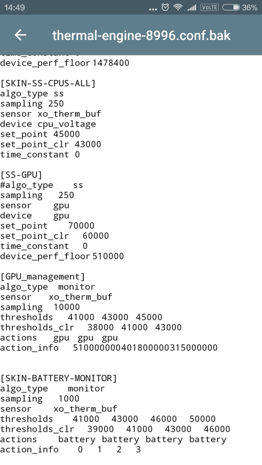Tap the three-dot notification overflow icon
This screenshot has height=465, width=262.
[153, 9]
